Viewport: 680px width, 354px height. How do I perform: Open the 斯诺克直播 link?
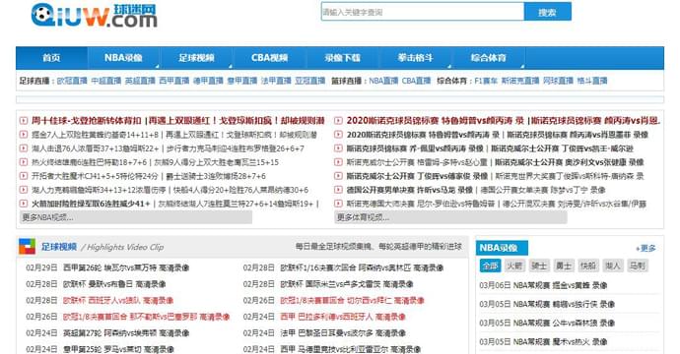point(520,81)
